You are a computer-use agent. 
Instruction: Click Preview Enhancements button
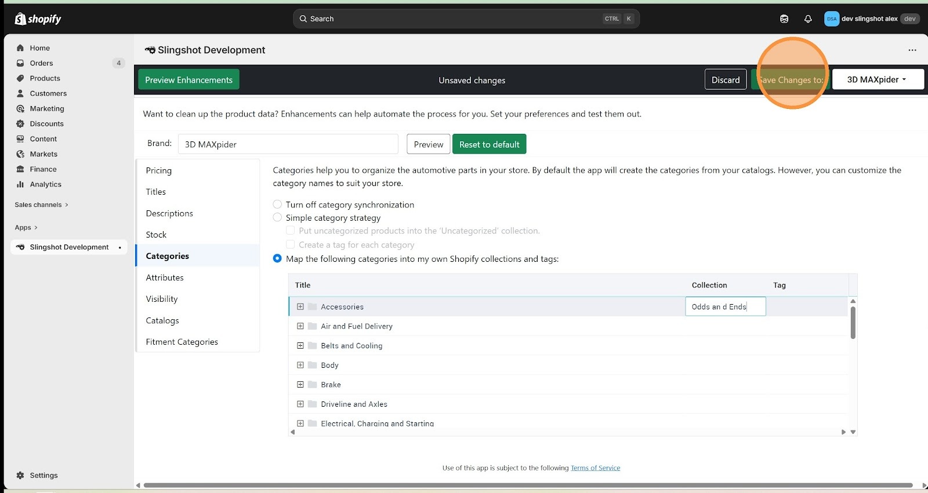click(x=188, y=80)
